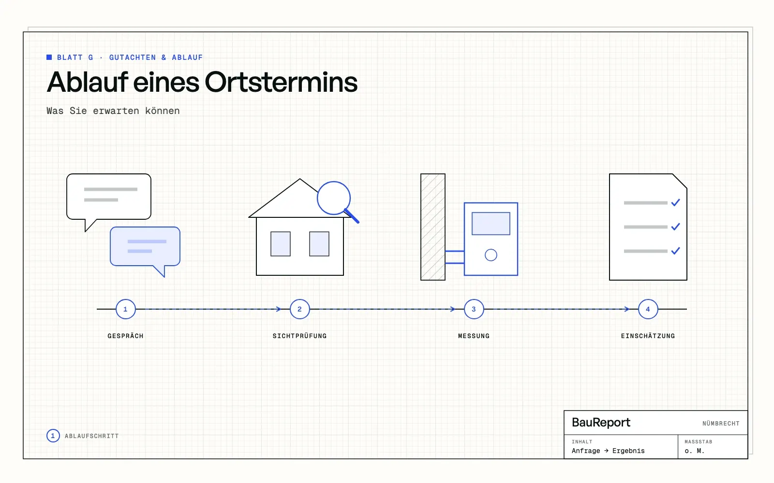Click the right window of the house
The width and height of the screenshot is (774, 483).
[319, 244]
